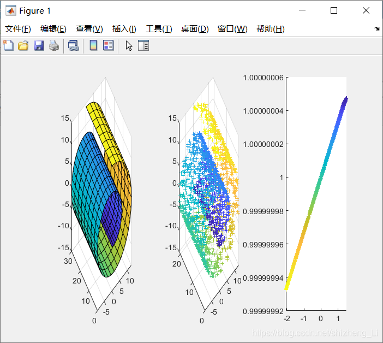Click the 30 tick on surface plot axis
This screenshot has width=383, height=343.
click(x=68, y=261)
